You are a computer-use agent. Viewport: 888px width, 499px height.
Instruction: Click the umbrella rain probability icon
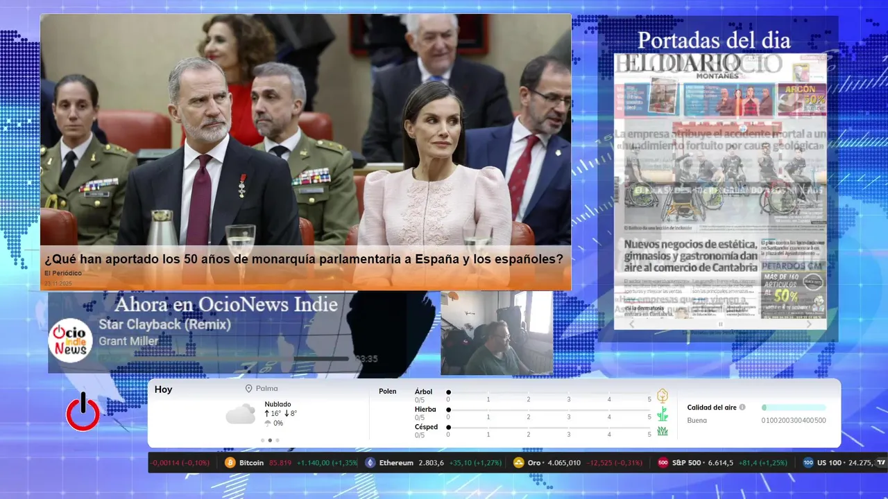pos(268,423)
